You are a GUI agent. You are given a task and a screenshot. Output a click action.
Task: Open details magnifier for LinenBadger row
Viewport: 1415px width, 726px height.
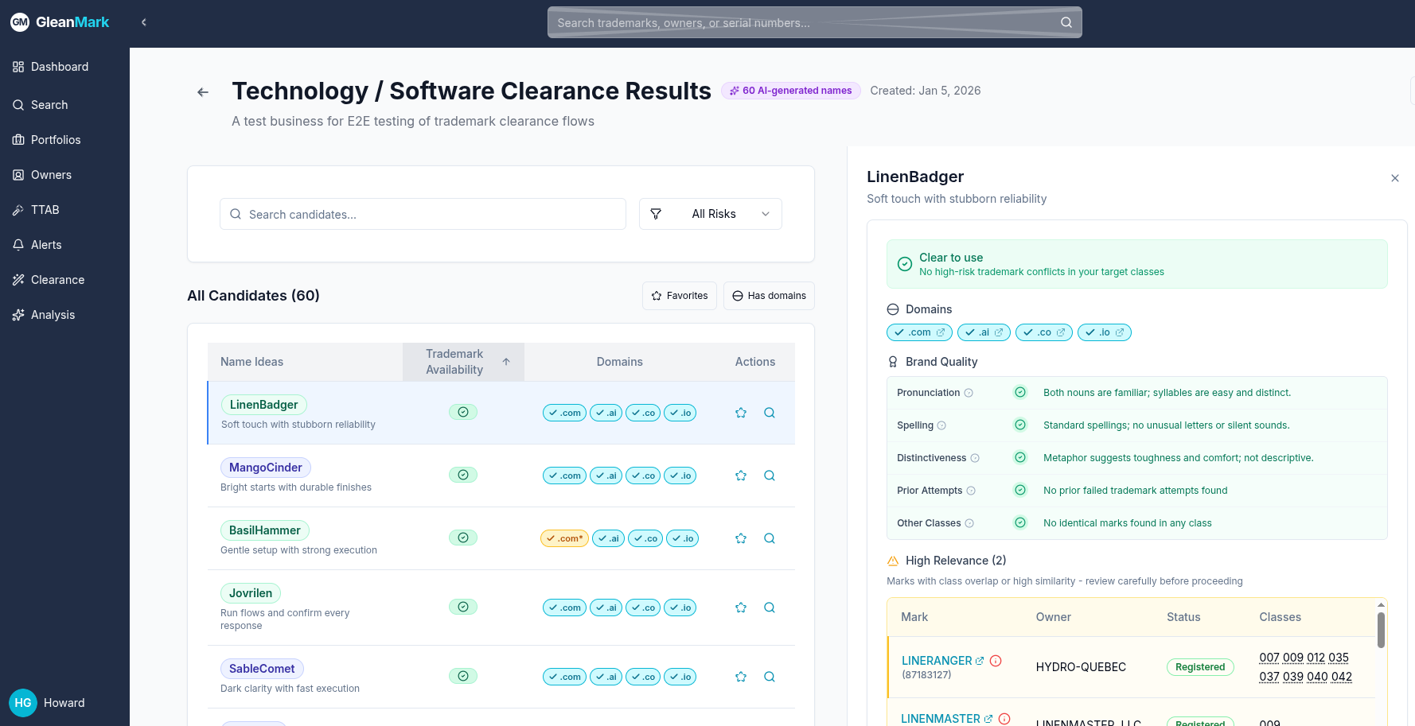770,413
